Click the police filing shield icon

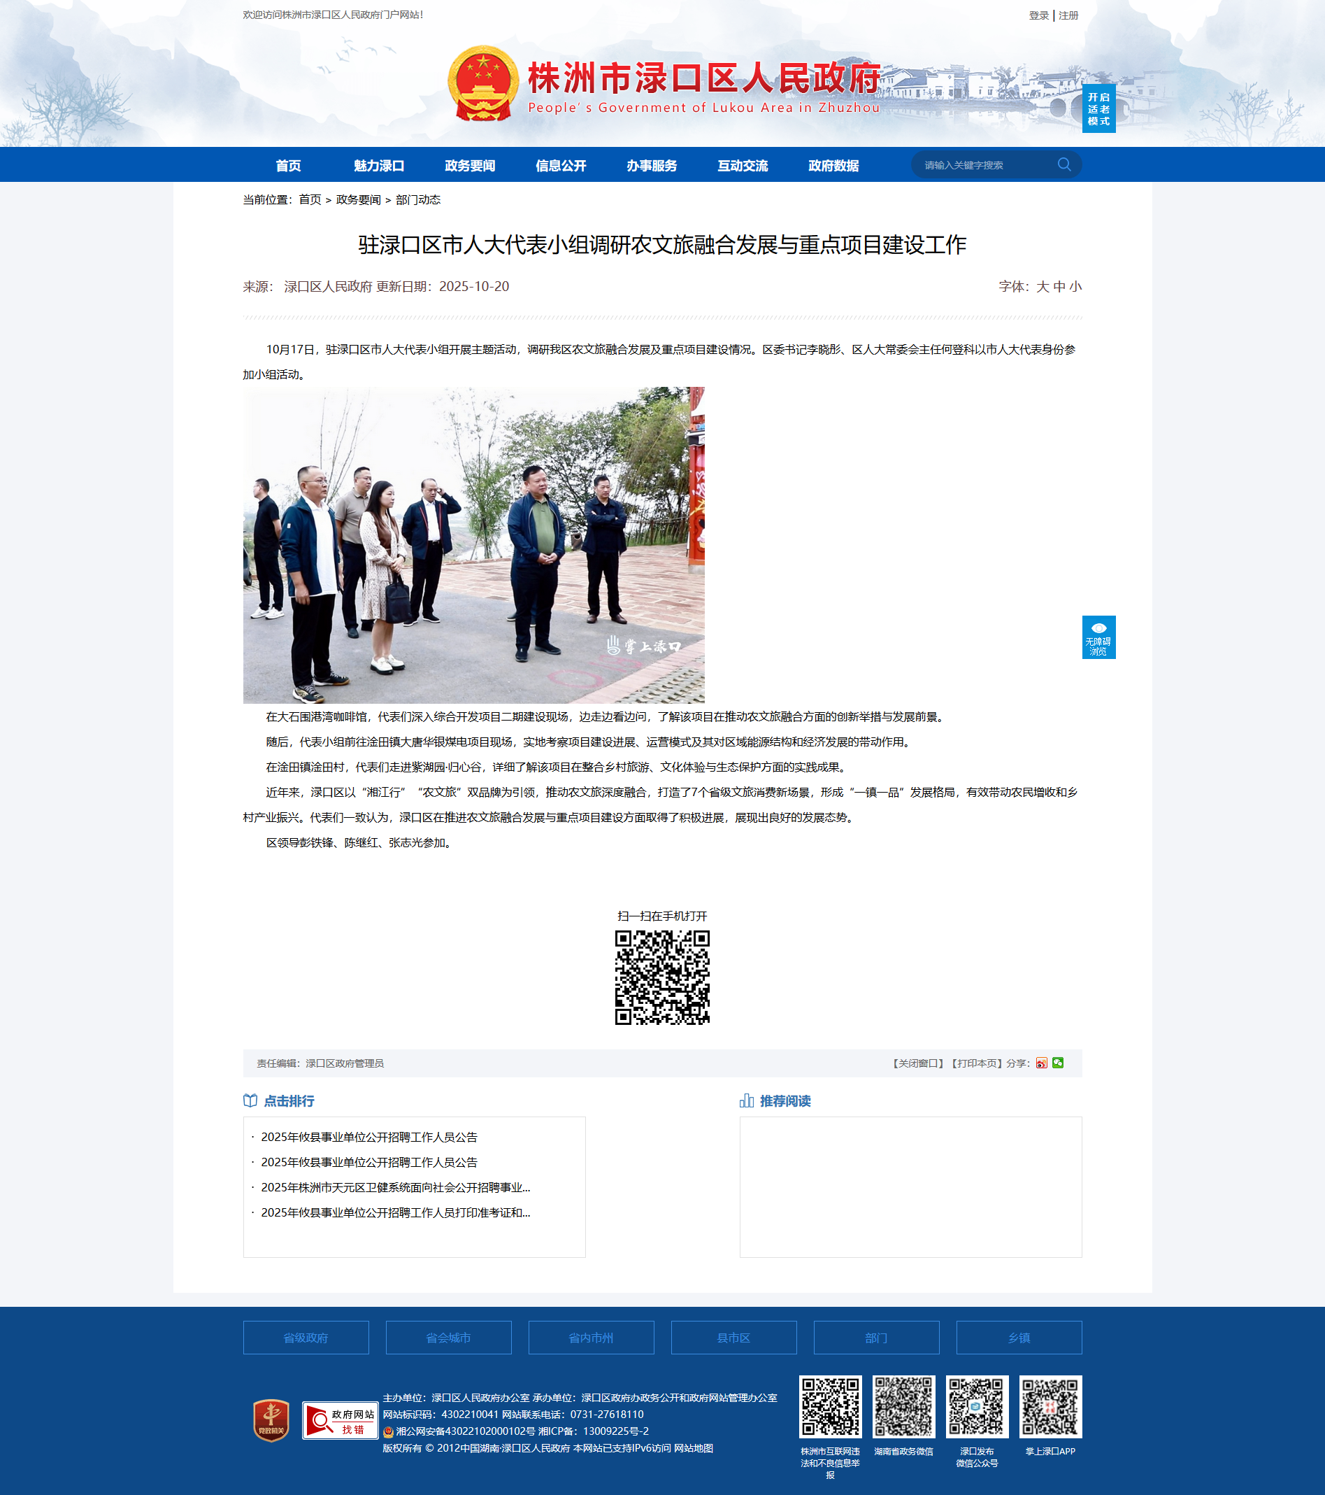(388, 1431)
